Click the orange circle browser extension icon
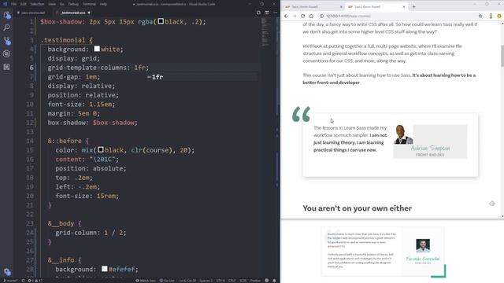 pos(499,16)
